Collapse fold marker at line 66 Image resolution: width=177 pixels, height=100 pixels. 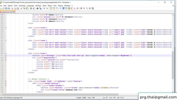coord(6,53)
